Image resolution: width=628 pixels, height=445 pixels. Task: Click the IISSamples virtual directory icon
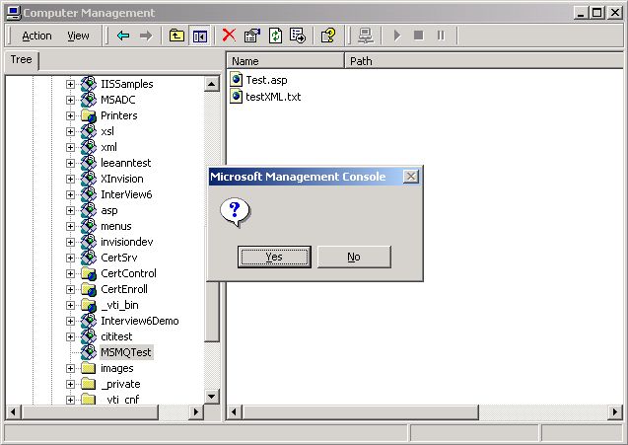[x=88, y=84]
